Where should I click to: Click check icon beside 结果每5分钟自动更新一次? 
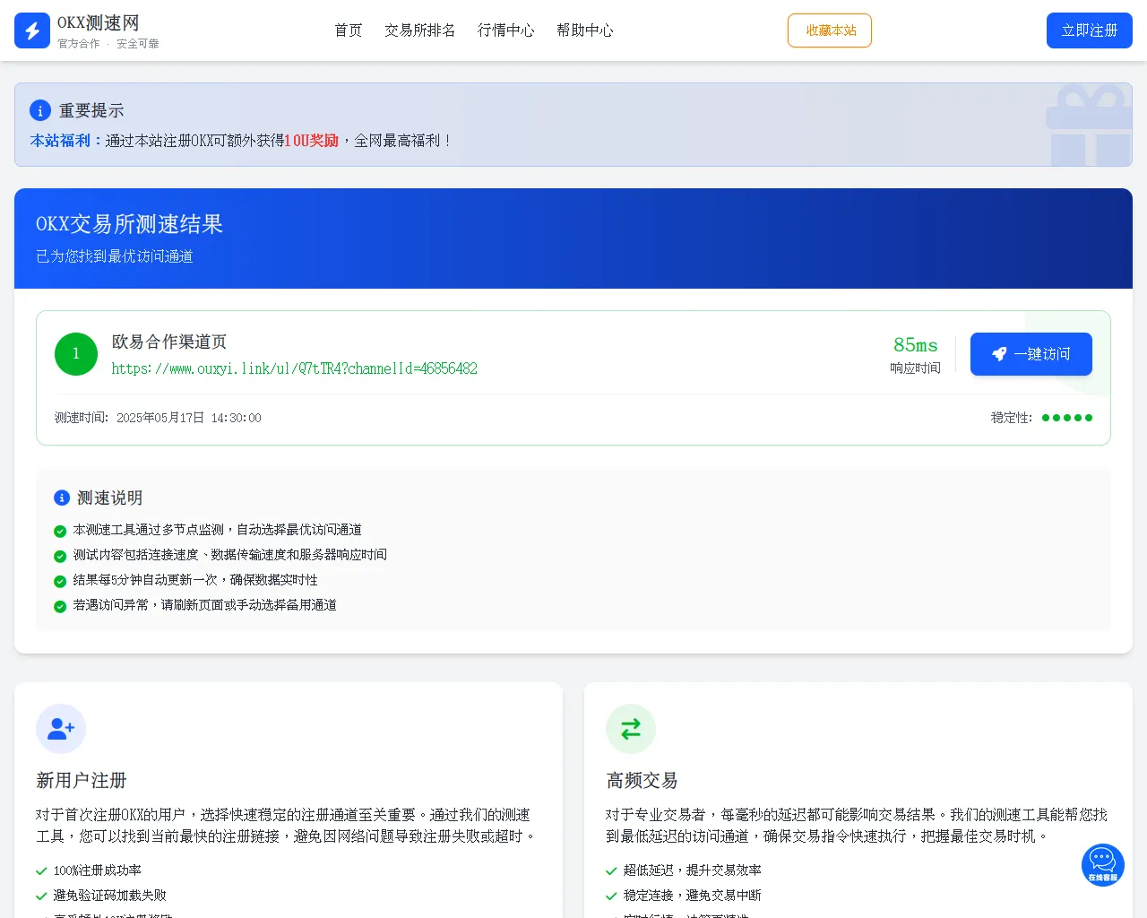[60, 581]
